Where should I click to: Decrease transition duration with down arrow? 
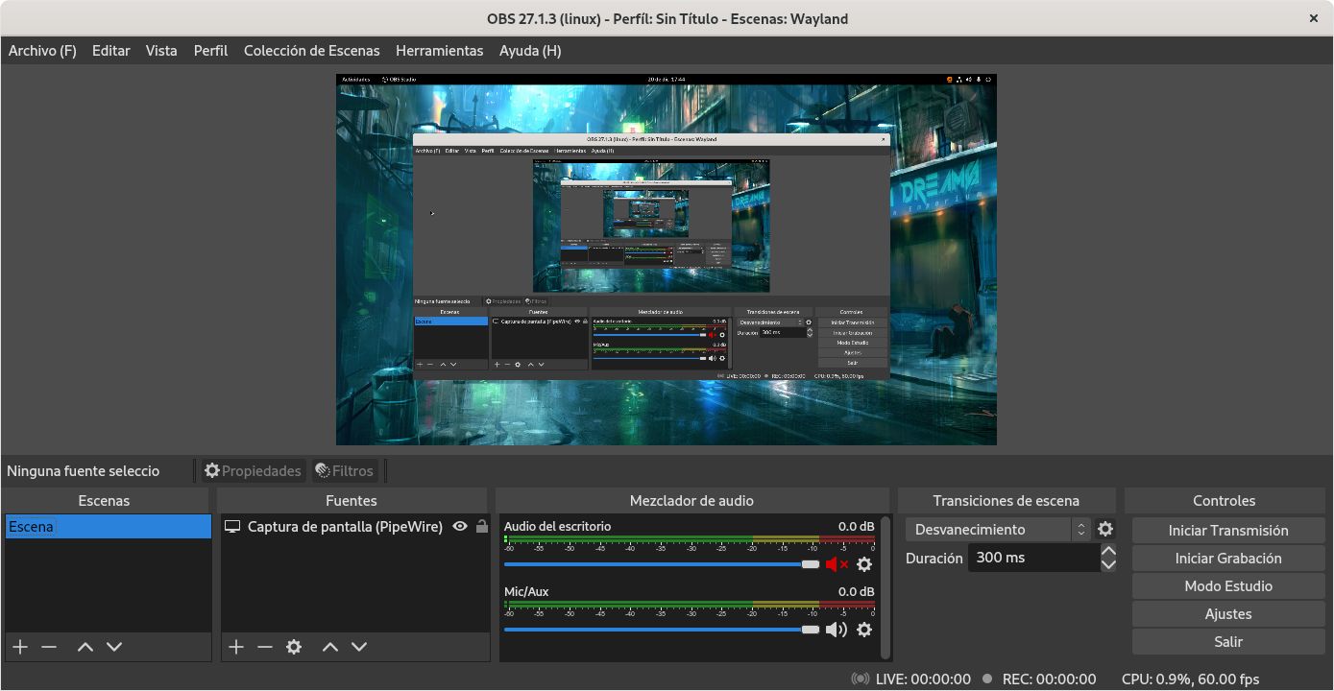1108,564
